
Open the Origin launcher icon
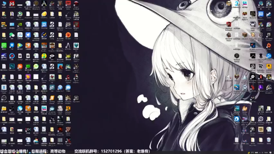[x=269, y=47]
